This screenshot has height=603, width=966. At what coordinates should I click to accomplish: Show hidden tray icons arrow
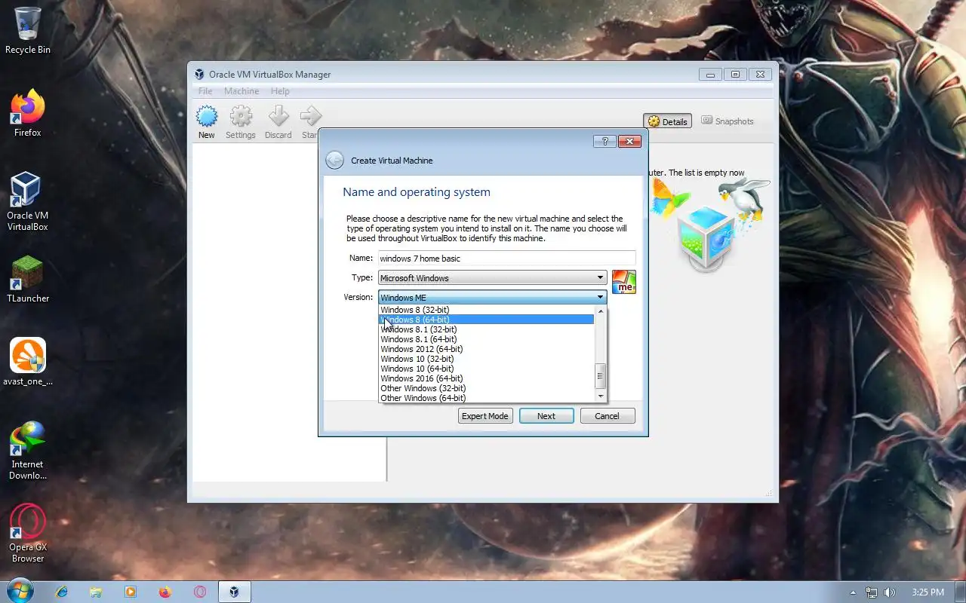point(853,592)
